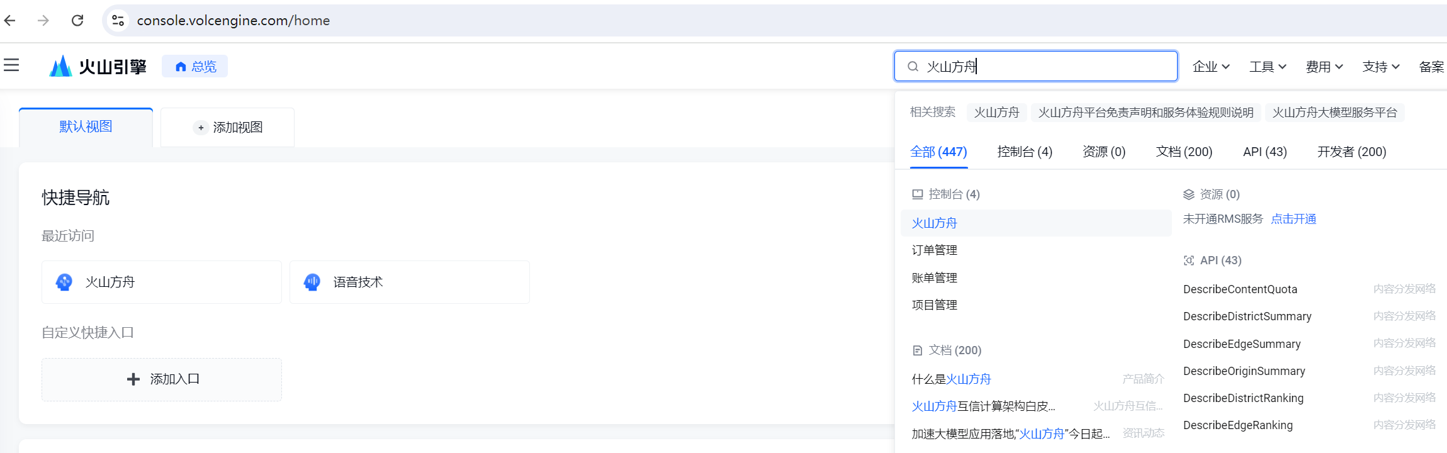
Task: Click the API section scan icon
Action: pyautogui.click(x=1189, y=260)
